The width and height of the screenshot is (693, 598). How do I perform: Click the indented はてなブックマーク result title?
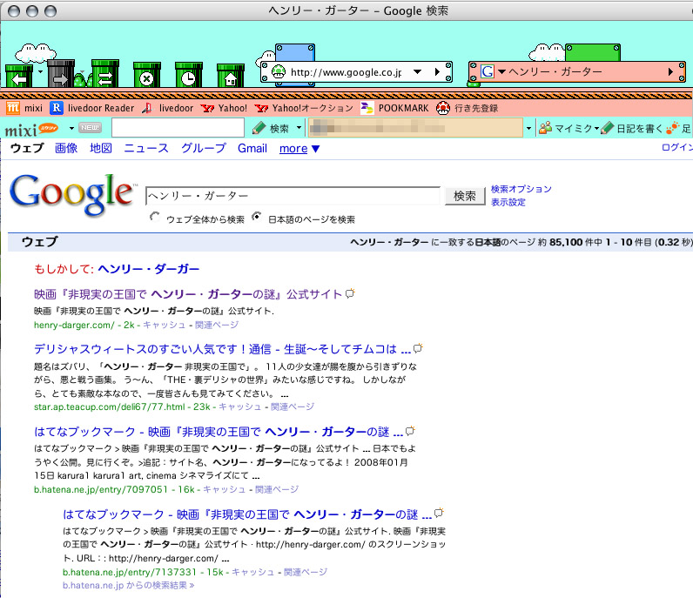[x=247, y=514]
